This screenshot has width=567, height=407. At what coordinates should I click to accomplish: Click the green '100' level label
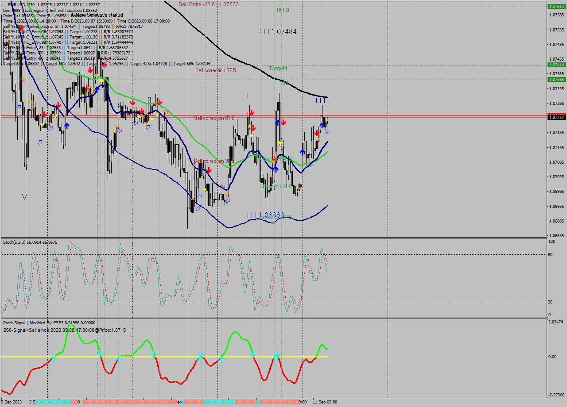click(283, 83)
